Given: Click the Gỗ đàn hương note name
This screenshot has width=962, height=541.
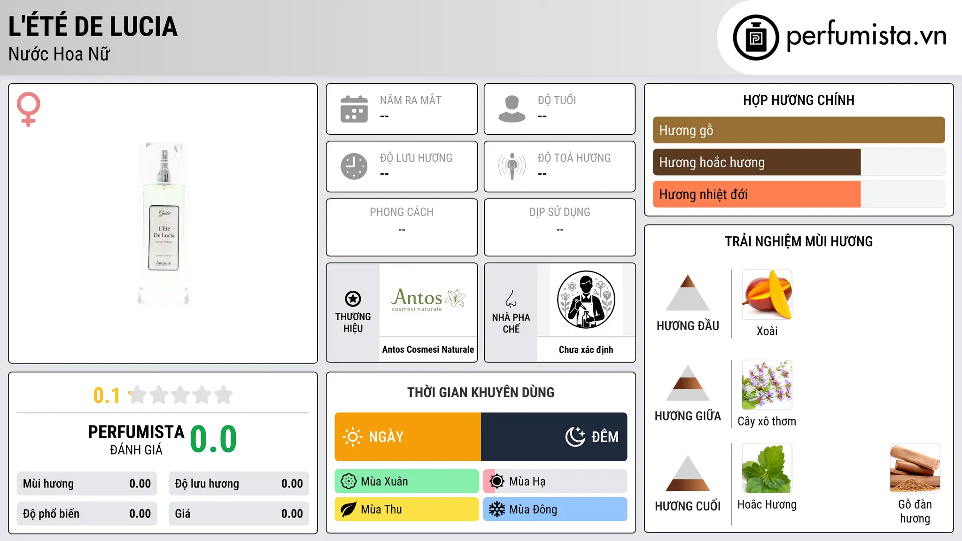Looking at the screenshot, I should click(915, 511).
